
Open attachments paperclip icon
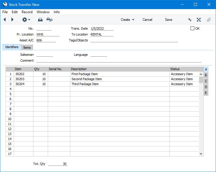tap(209, 20)
